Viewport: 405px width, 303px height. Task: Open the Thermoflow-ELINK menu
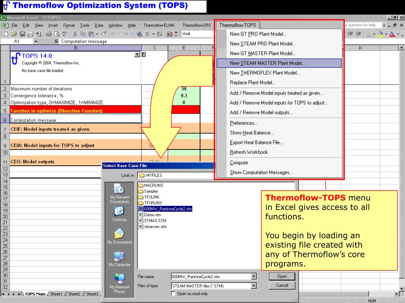(x=159, y=25)
